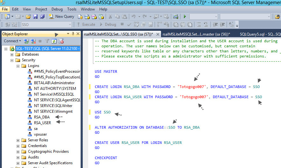Comment out the selected lines icon
Viewport: 281px width, 168px height.
click(x=199, y=24)
